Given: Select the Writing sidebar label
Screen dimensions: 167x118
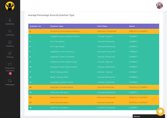Looking at the screenshot, I should coord(10,57).
